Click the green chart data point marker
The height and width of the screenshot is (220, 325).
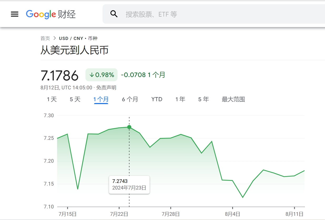tap(129, 127)
